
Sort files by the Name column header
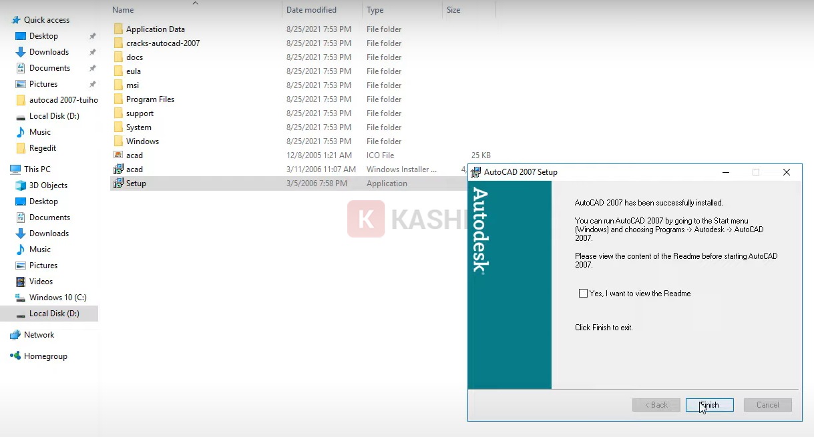tap(123, 10)
